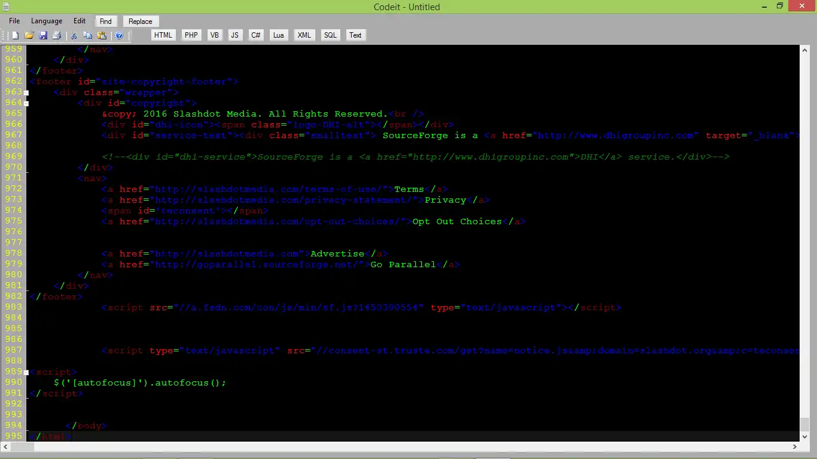Image resolution: width=817 pixels, height=459 pixels.
Task: Collapse the fold marker at line 963
Action: pos(26,93)
